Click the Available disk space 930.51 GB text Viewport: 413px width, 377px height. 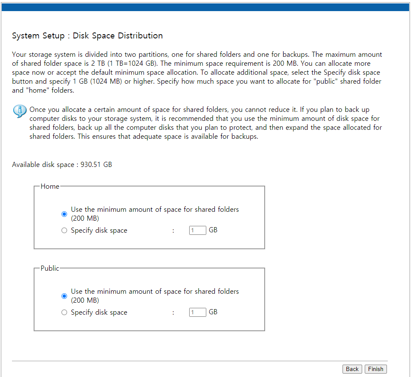(x=62, y=164)
